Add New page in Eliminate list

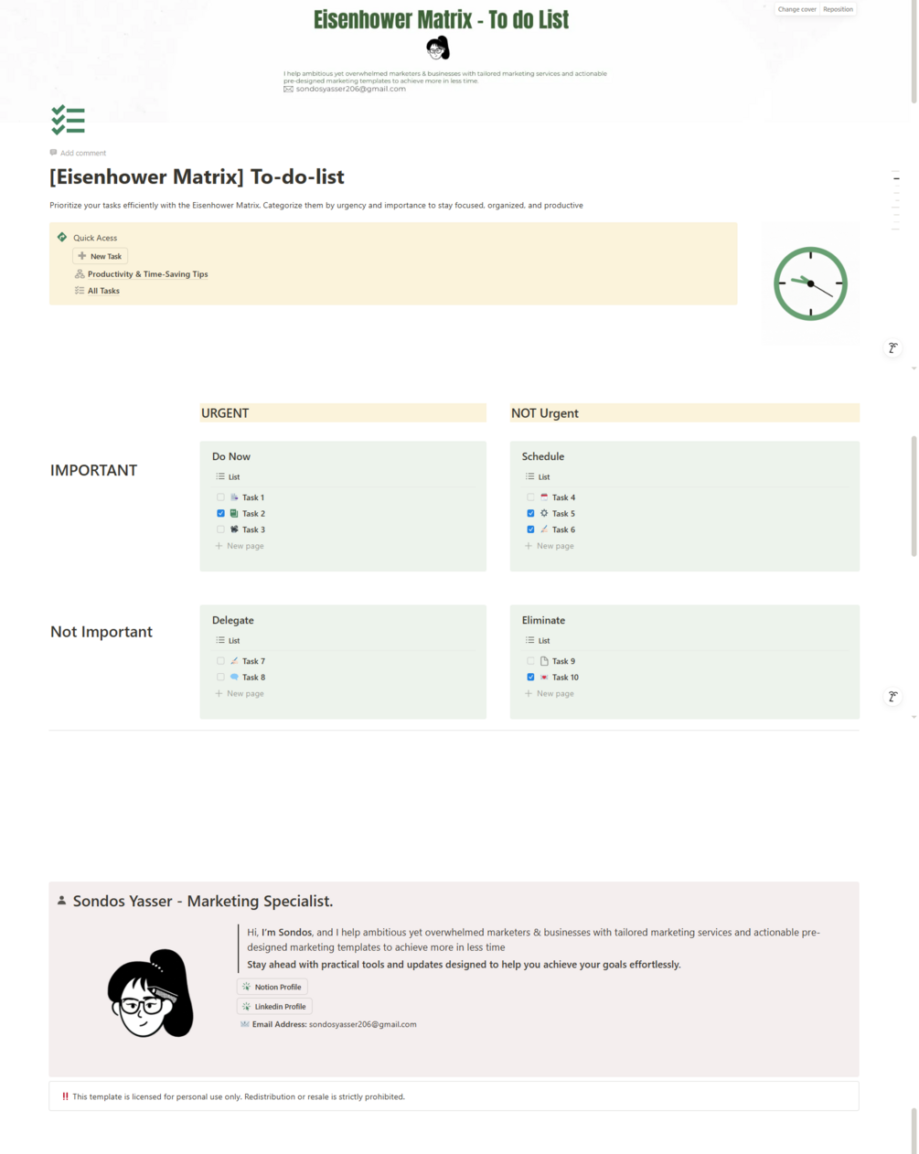[550, 693]
